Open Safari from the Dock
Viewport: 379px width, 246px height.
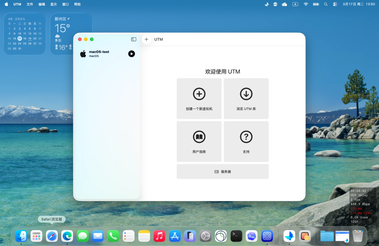52,236
